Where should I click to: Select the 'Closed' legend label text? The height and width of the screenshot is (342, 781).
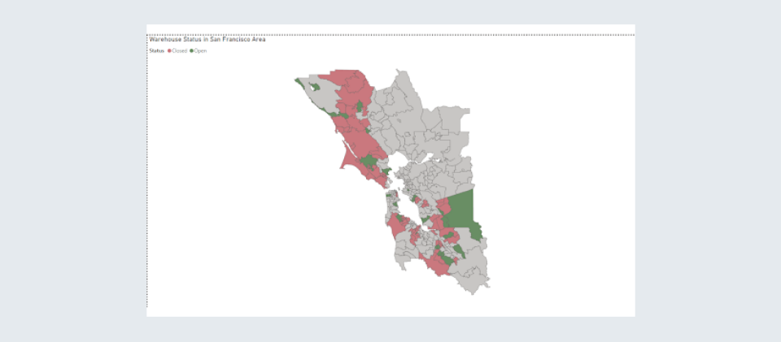click(179, 50)
